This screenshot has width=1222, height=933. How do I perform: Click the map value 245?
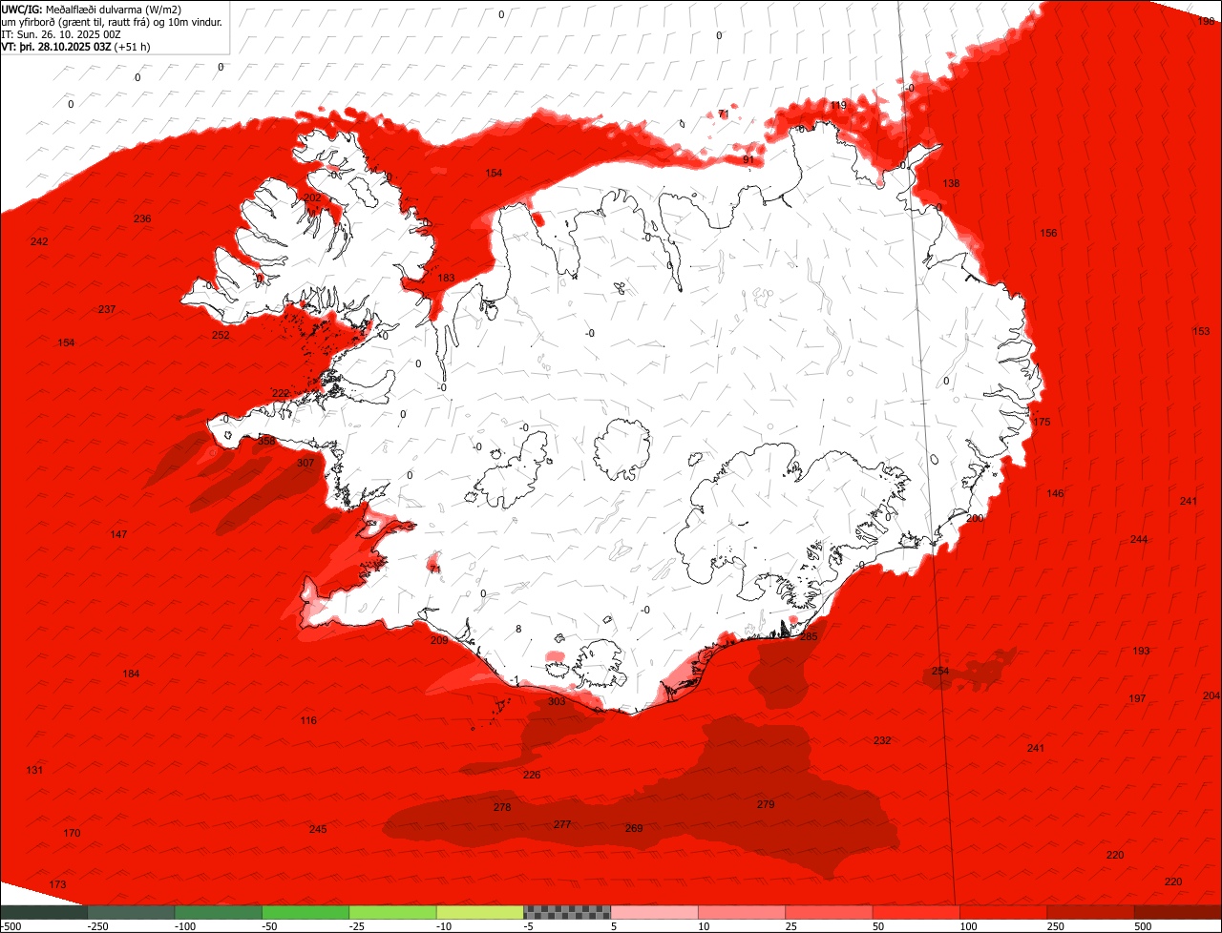point(318,829)
